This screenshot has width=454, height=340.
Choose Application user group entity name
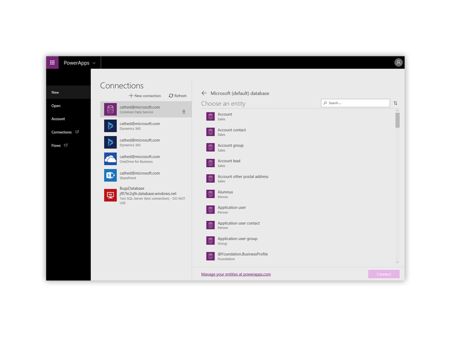(x=238, y=238)
